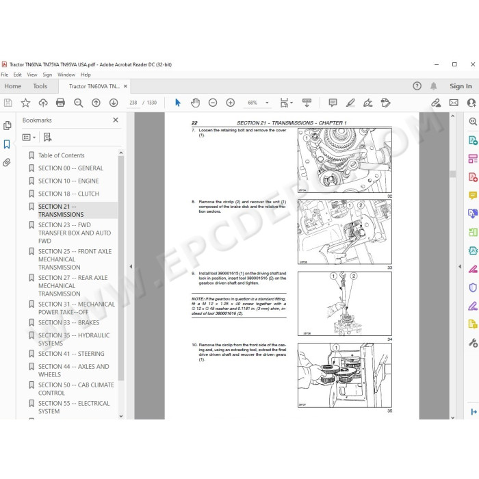Add file to starred favorites
The height and width of the screenshot is (479, 479).
point(25,103)
